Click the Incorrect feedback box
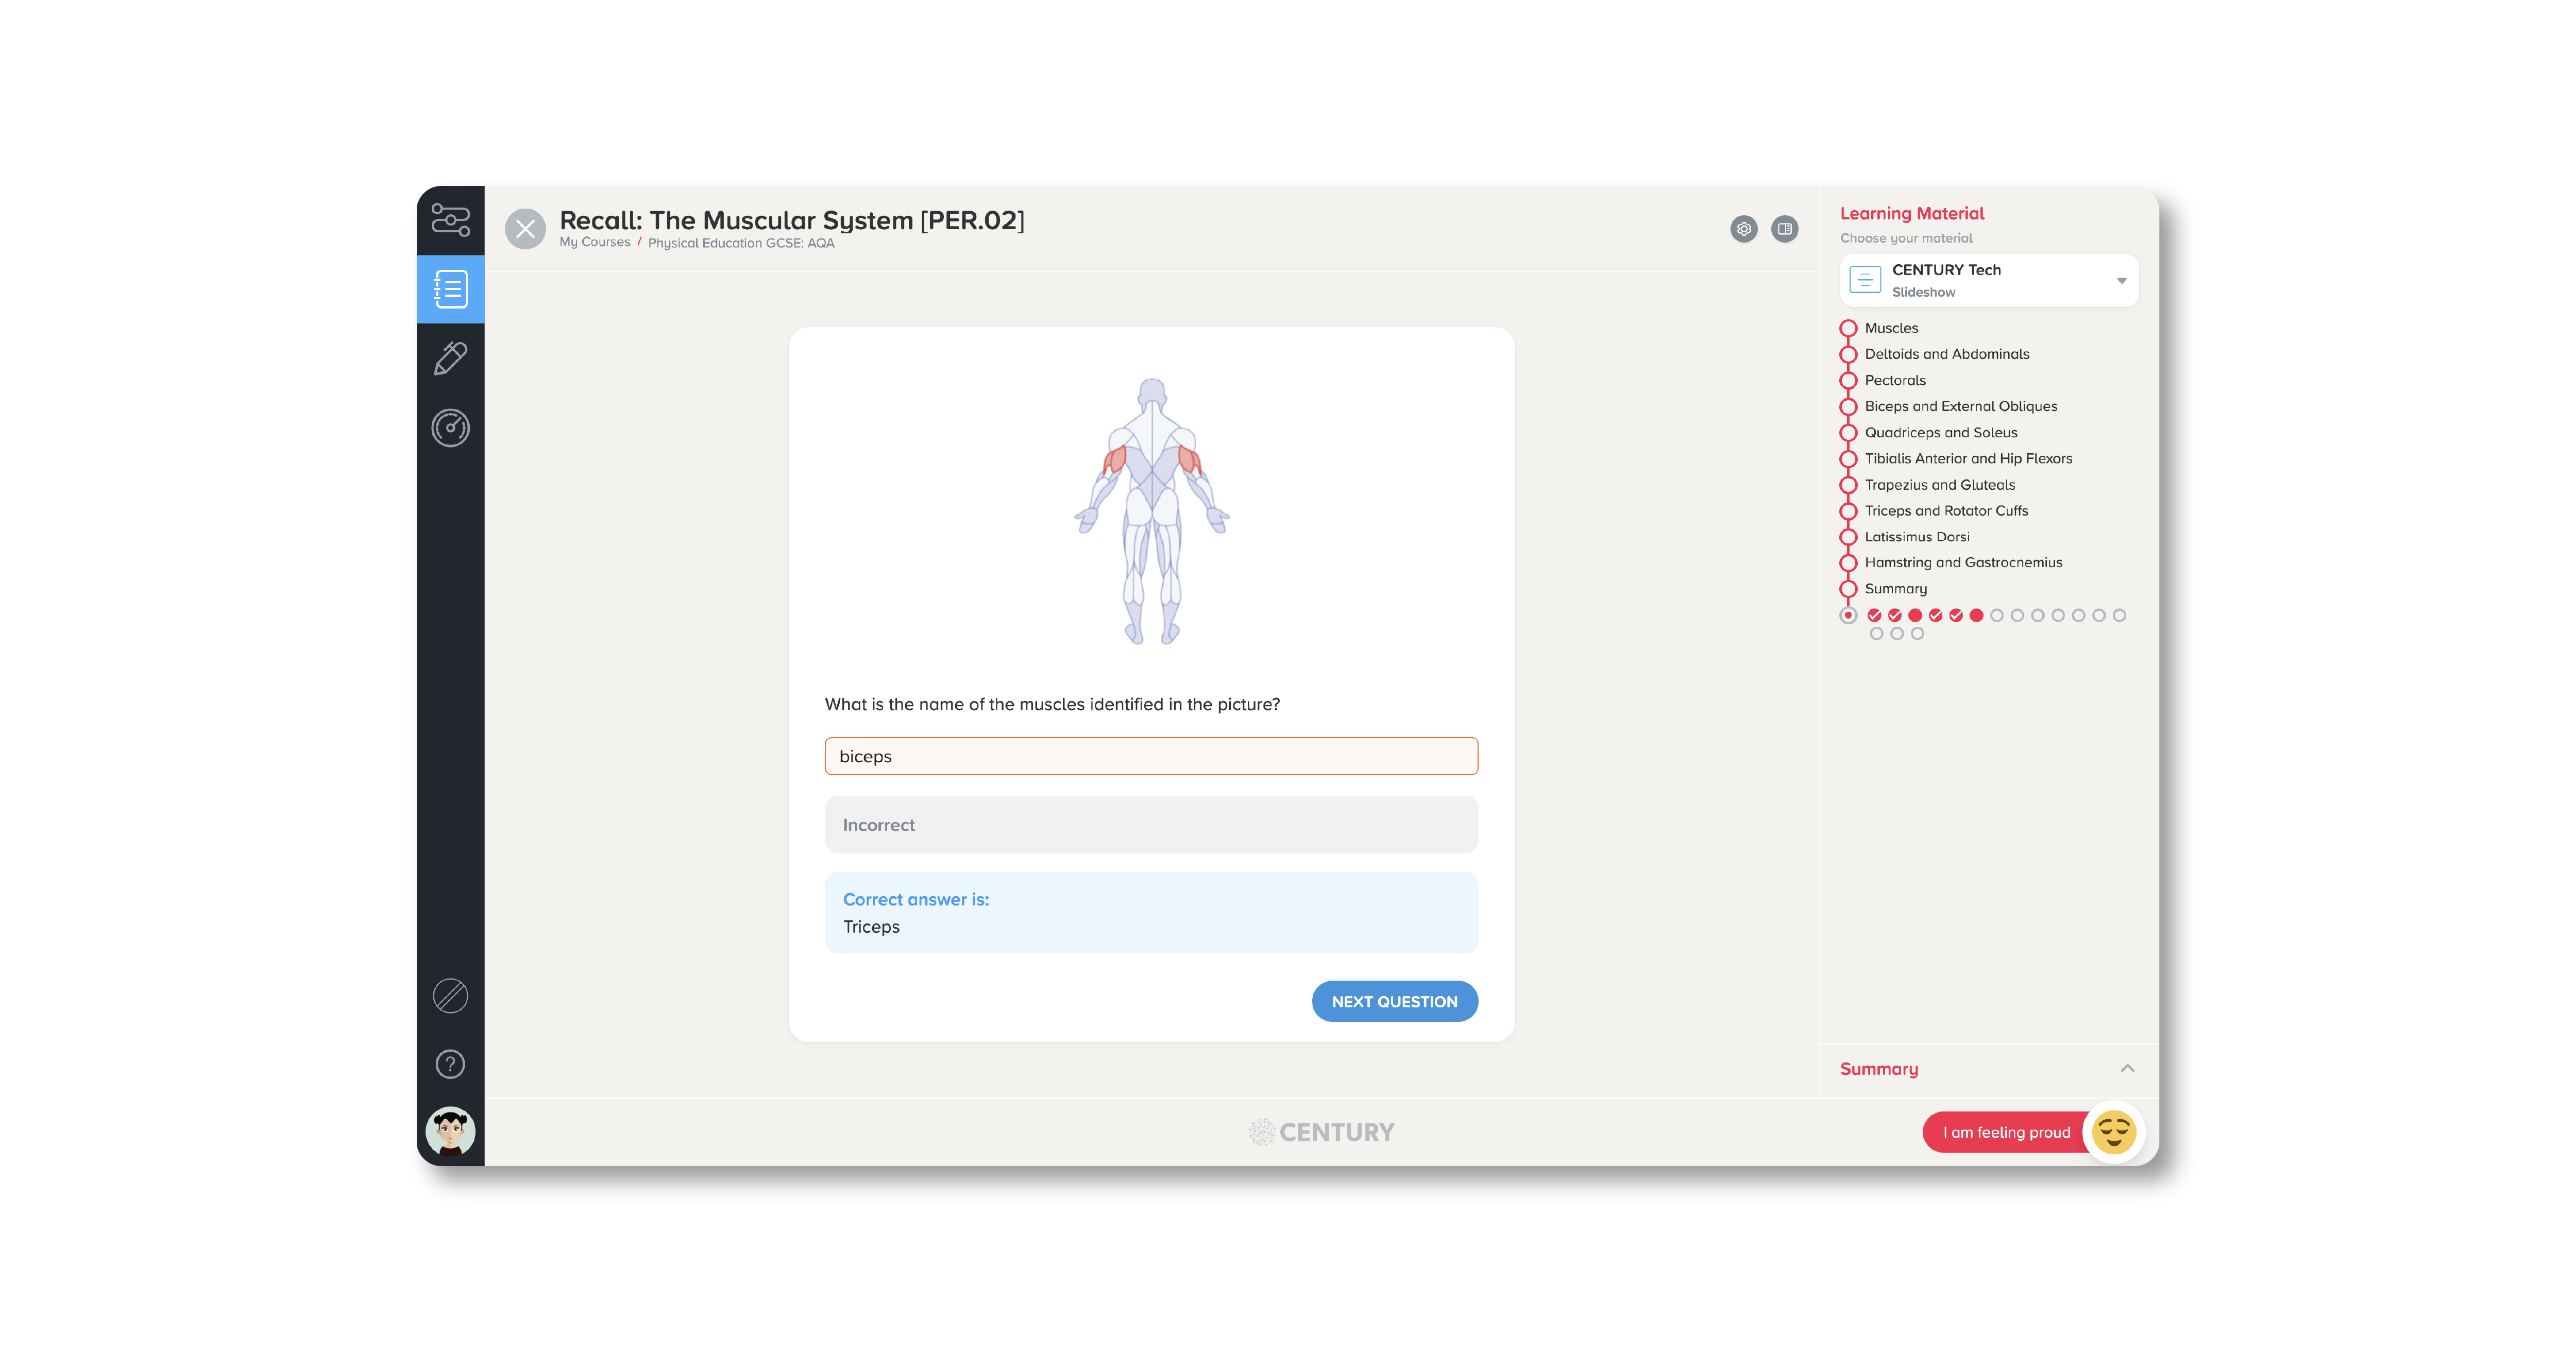 (1151, 824)
